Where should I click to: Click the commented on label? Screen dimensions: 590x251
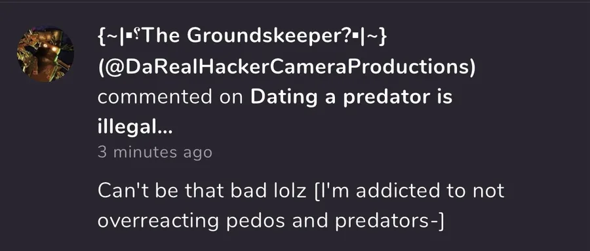point(170,98)
